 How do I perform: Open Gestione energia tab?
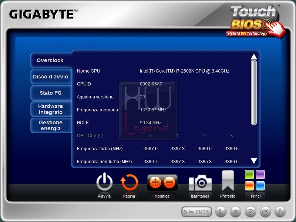pos(51,125)
